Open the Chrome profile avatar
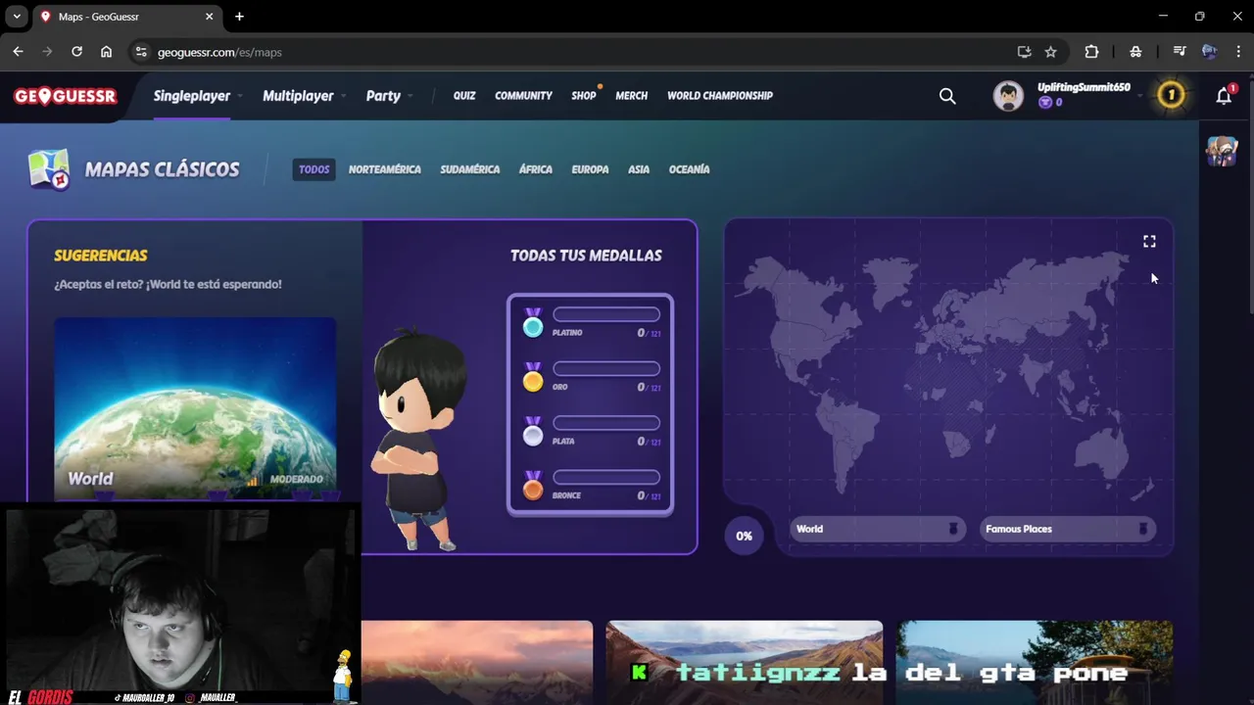Viewport: 1254px width, 705px height. (1209, 52)
